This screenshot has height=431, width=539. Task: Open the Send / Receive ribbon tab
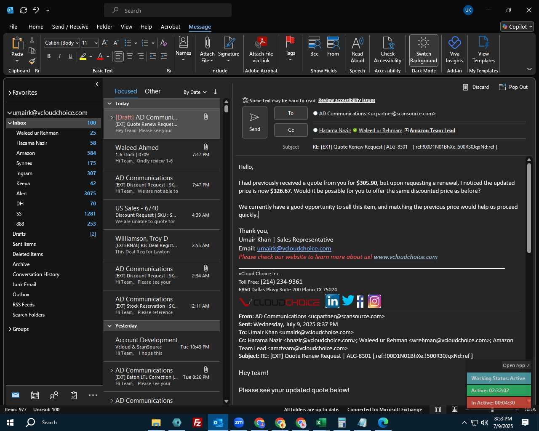point(70,27)
